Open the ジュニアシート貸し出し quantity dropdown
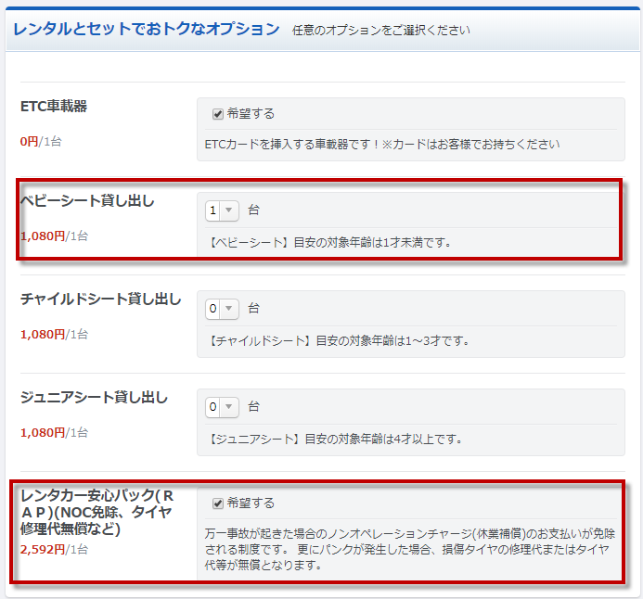Screen dimensions: 643x599 222,407
